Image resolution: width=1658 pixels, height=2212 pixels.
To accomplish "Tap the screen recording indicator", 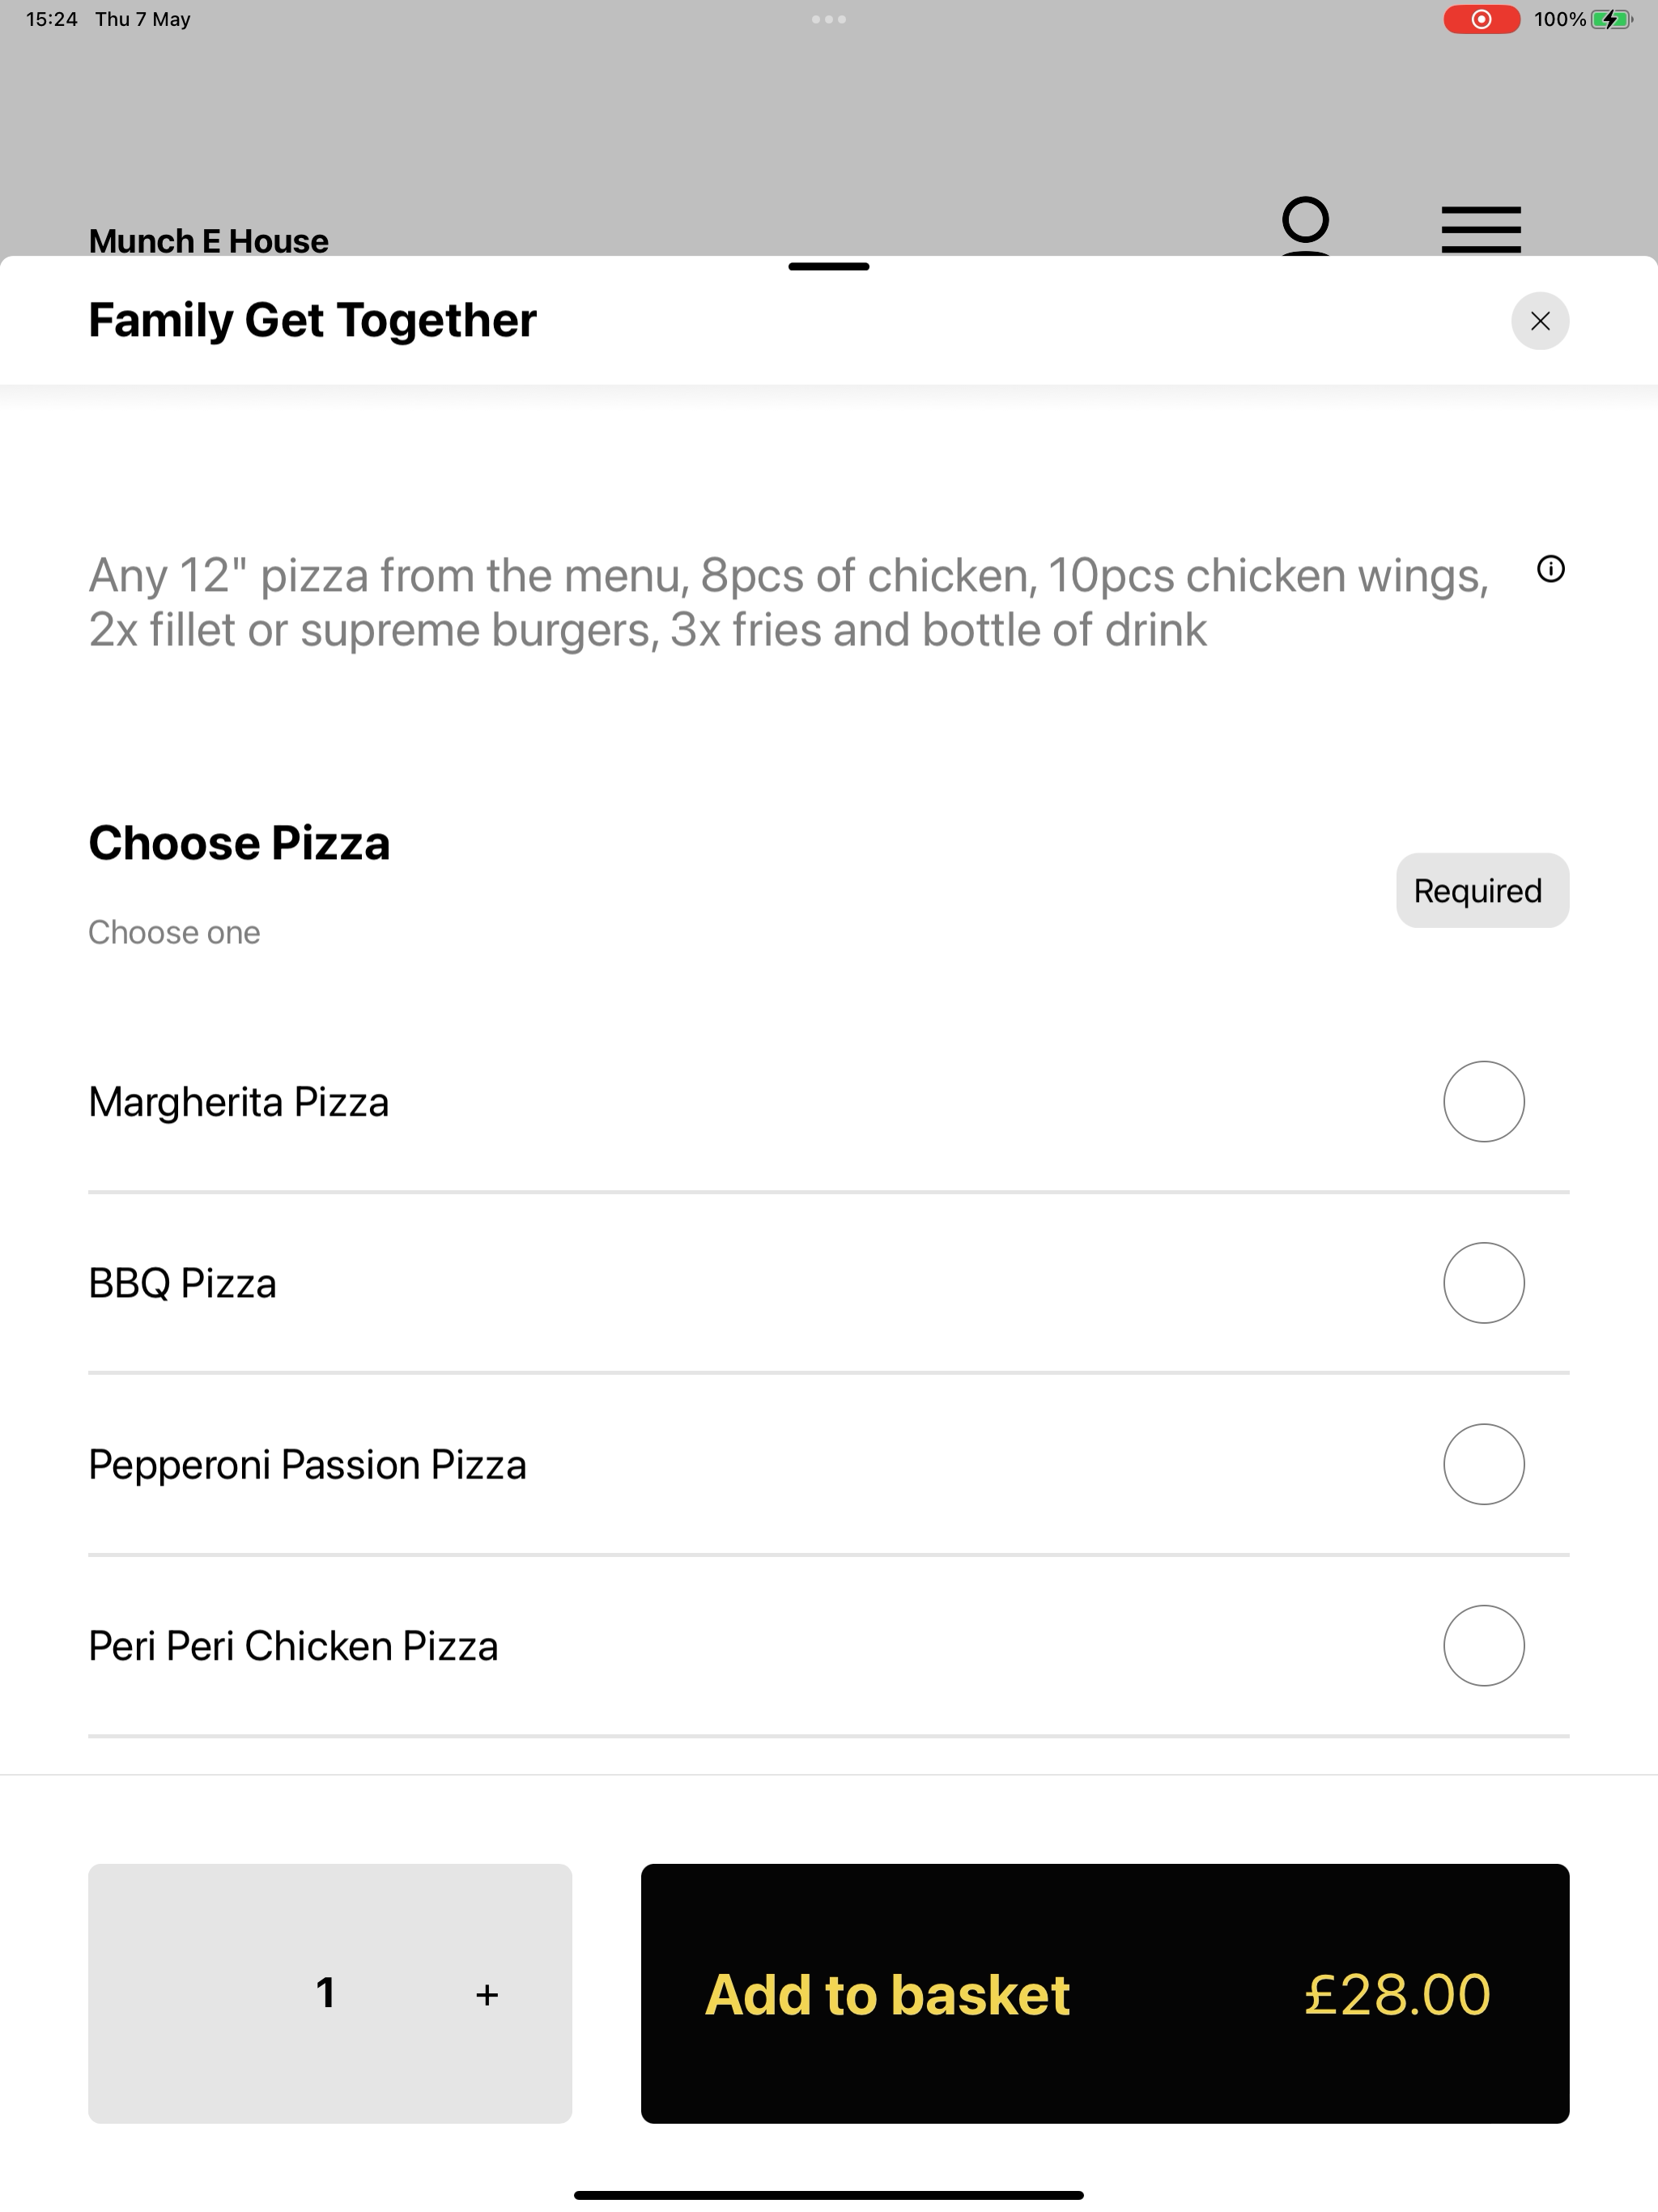I will [x=1481, y=19].
